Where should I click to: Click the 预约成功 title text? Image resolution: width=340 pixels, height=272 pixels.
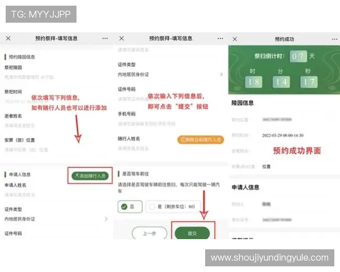point(284,39)
